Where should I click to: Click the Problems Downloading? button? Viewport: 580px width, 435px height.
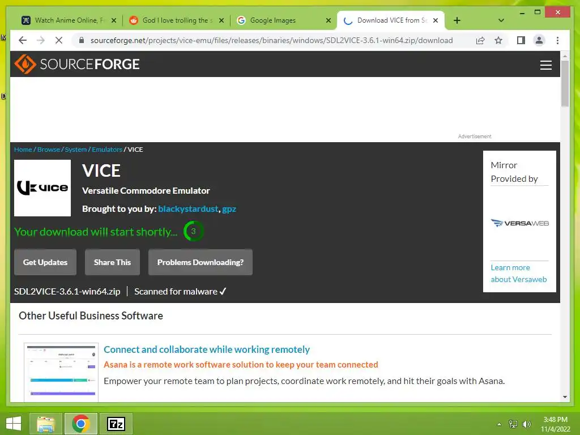pos(200,262)
